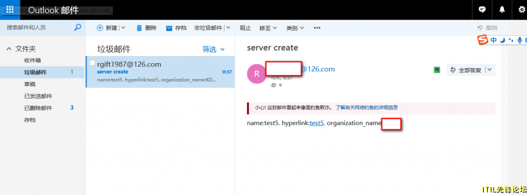Click the Outlook 邮件 title in header
The width and height of the screenshot is (527, 195).
coord(53,10)
